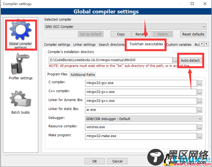Browse for the Resource compiler executable
This screenshot has width=212, height=167.
click(200, 127)
